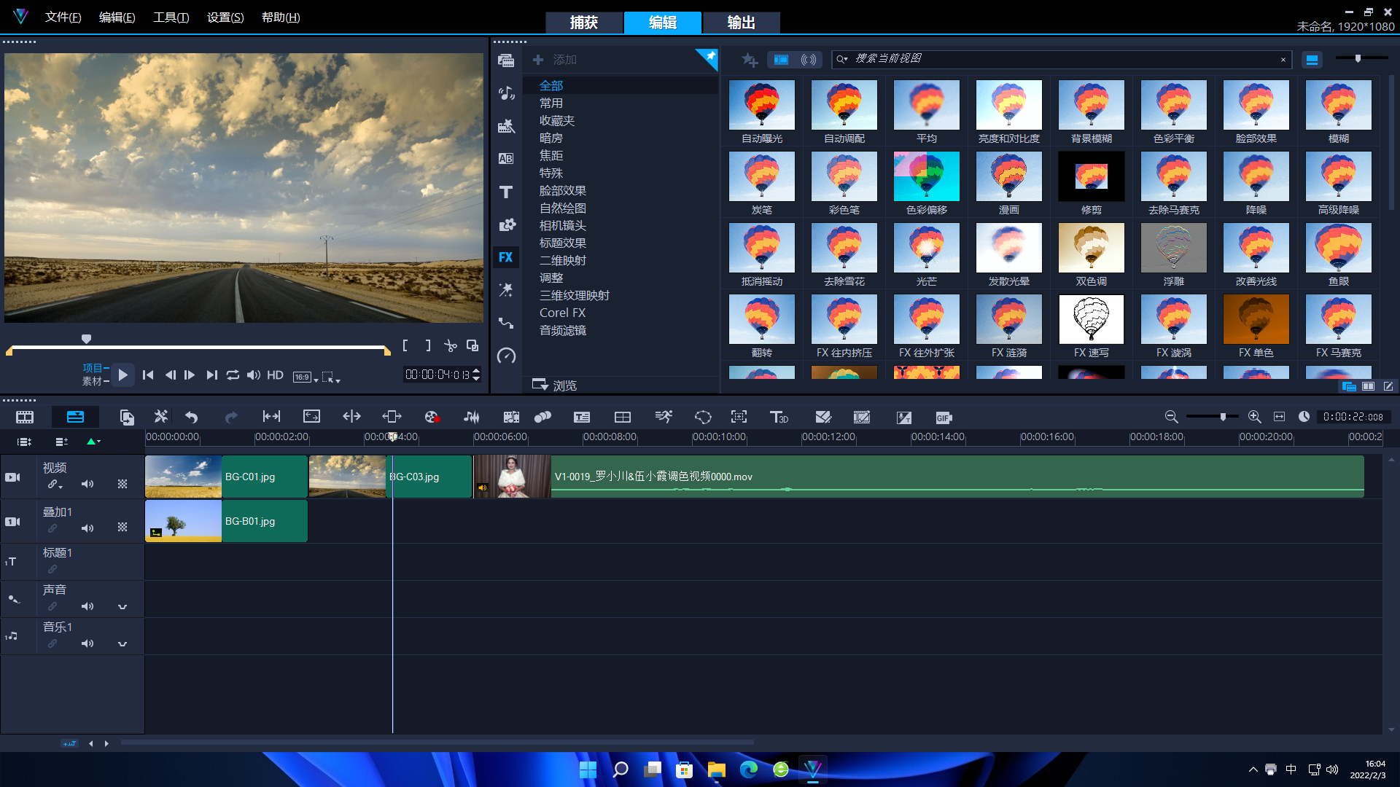
Task: Click the Redo arrow in timeline toolbar
Action: [231, 418]
